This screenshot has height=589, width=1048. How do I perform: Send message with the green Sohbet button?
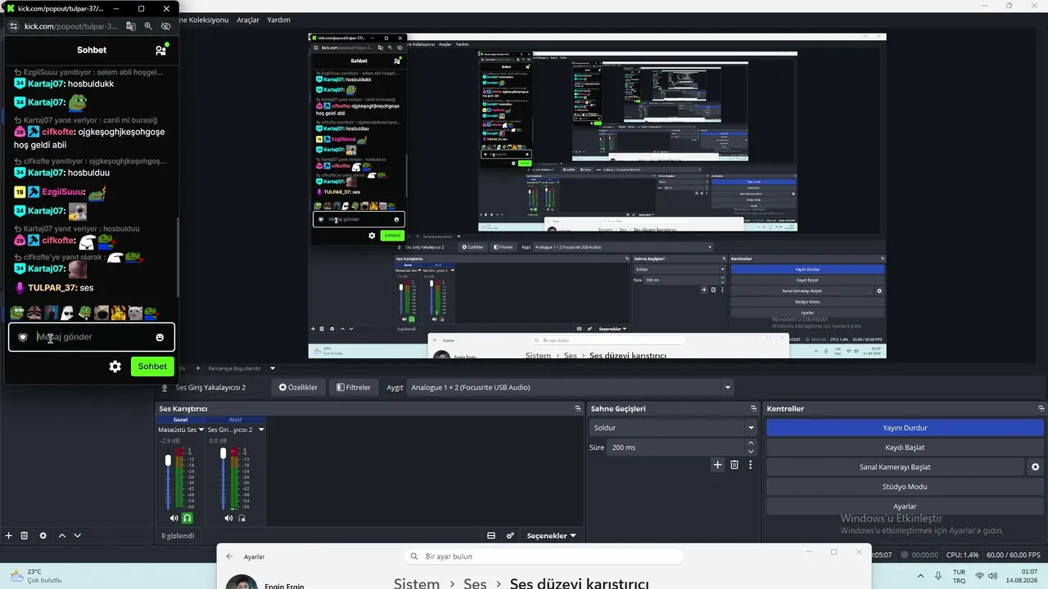pyautogui.click(x=152, y=366)
